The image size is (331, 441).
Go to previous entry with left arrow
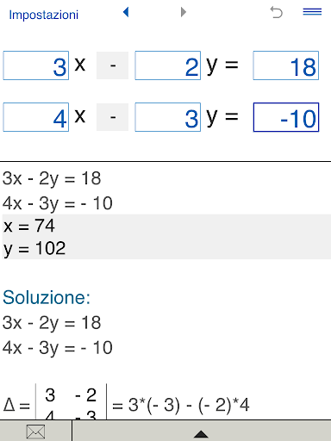coord(126,12)
